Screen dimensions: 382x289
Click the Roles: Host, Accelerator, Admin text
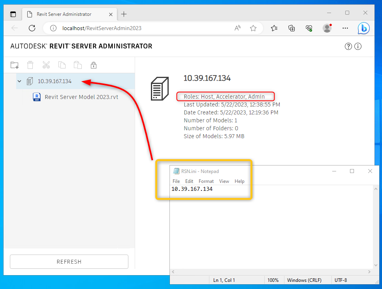[x=224, y=97]
